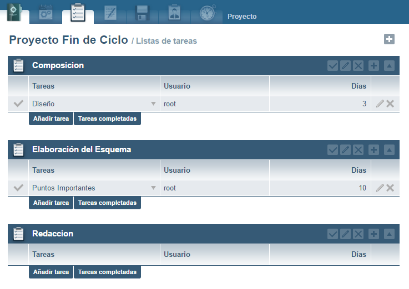409x289 pixels.
Task: Delete the Composicion list
Action: [358, 66]
